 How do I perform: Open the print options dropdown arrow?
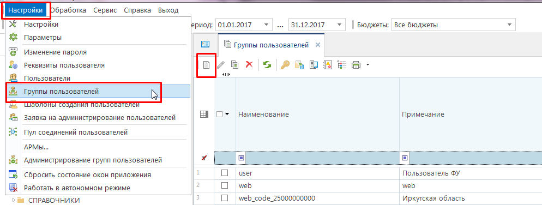point(368,65)
